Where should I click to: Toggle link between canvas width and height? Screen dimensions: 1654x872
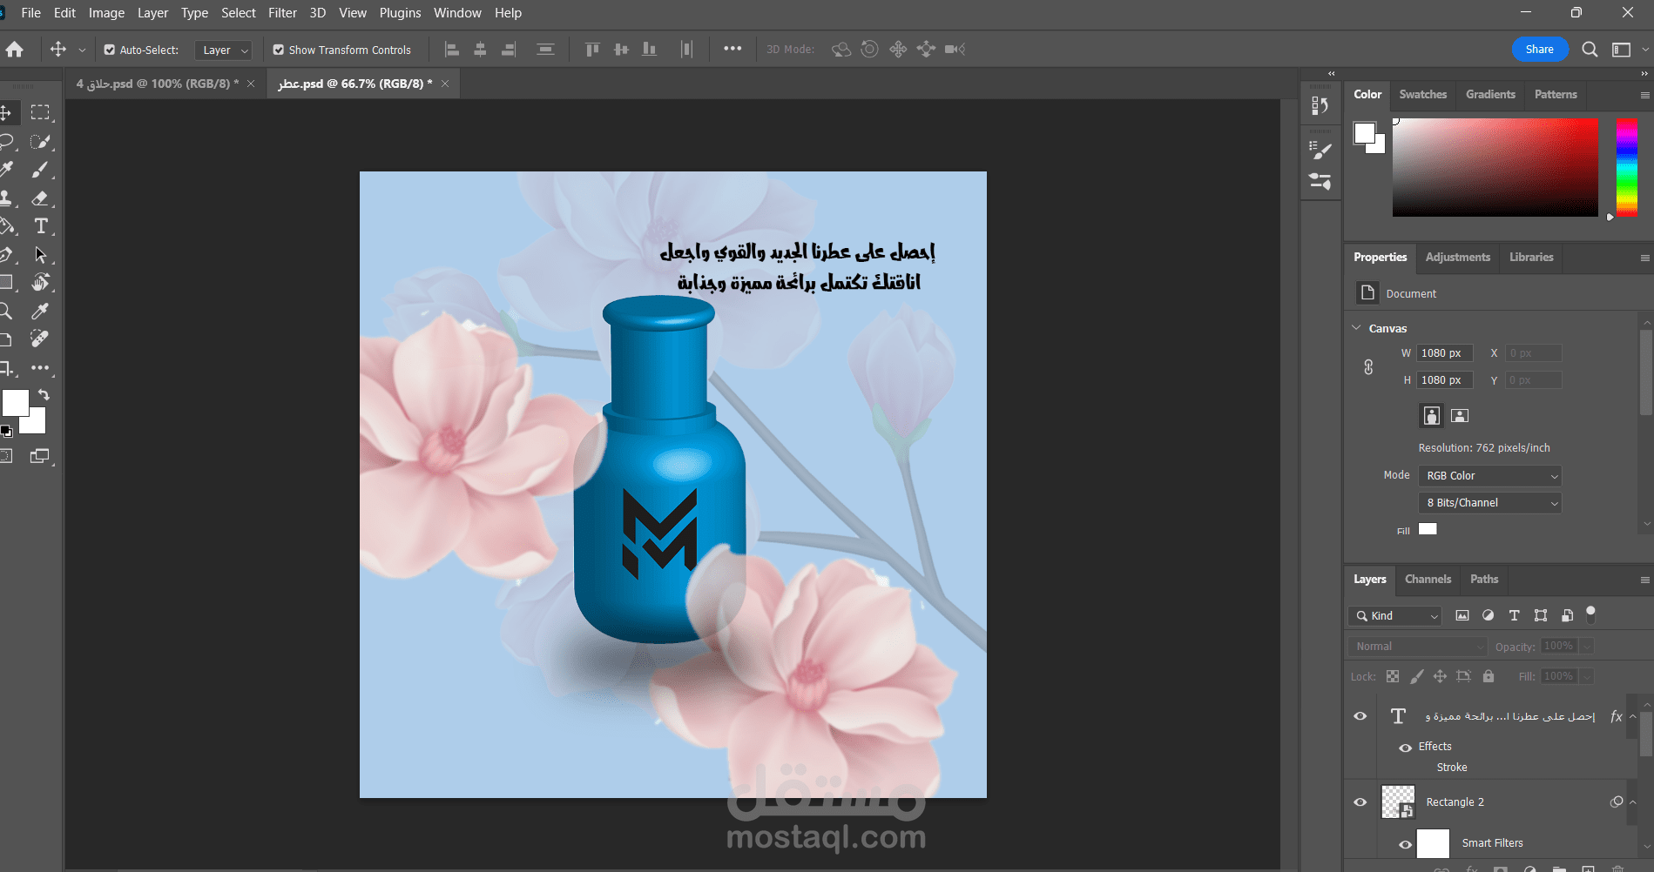tap(1368, 367)
